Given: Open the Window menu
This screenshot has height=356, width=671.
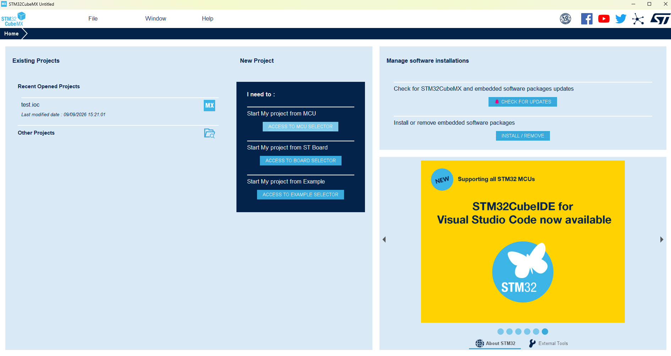Looking at the screenshot, I should coord(156,19).
